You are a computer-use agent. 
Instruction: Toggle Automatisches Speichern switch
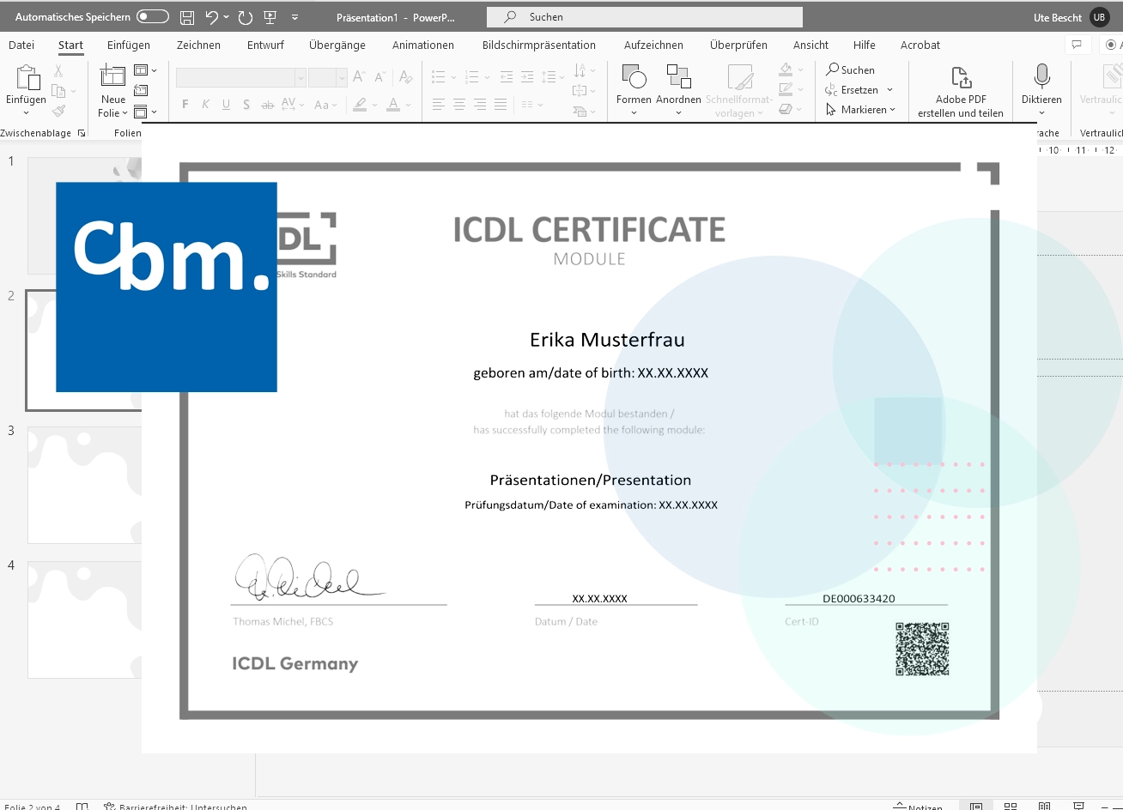click(153, 17)
